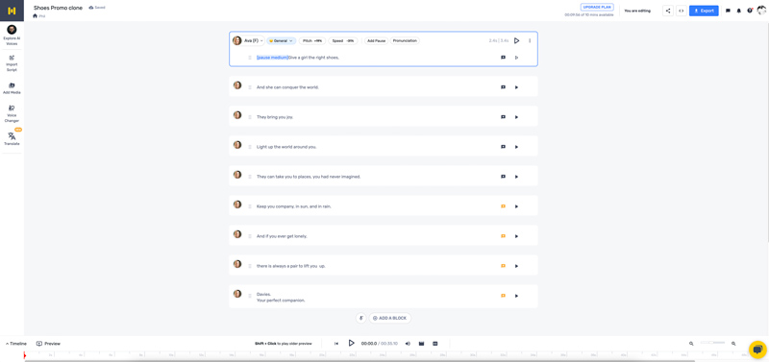The image size is (769, 362).
Task: Toggle the subtitles icon in playback bar
Action: (435, 344)
